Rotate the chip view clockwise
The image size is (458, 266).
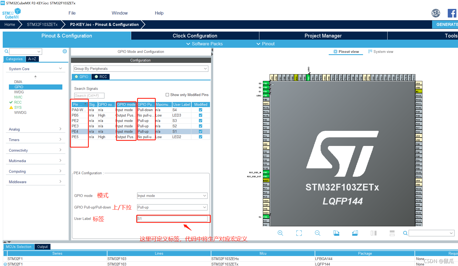[336, 233]
